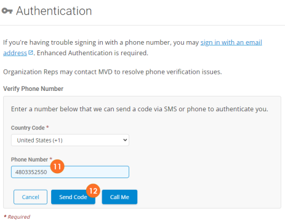Click the orange step 11 badge
The height and width of the screenshot is (223, 285).
pyautogui.click(x=57, y=166)
